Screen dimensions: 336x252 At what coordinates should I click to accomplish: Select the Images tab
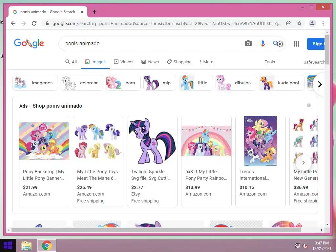(x=95, y=62)
